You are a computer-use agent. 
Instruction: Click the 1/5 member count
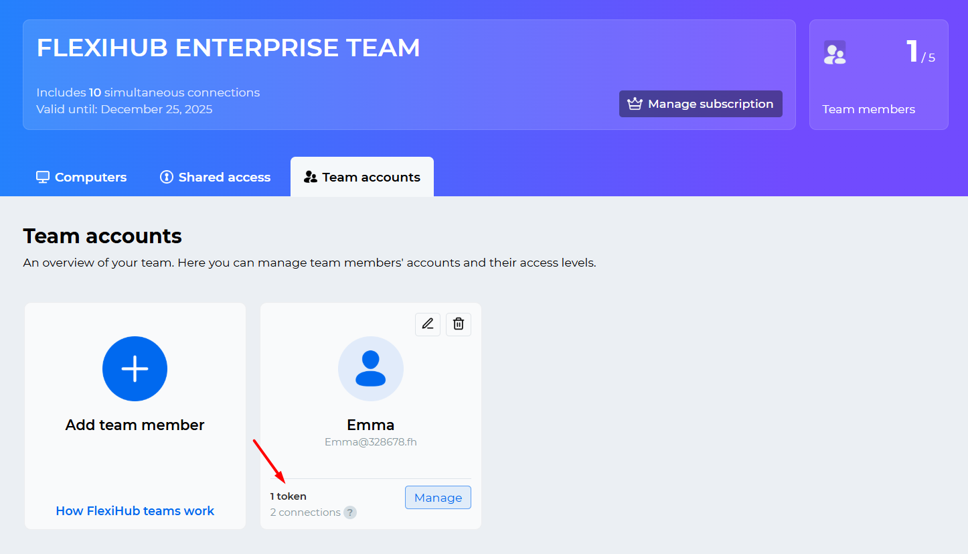point(920,52)
